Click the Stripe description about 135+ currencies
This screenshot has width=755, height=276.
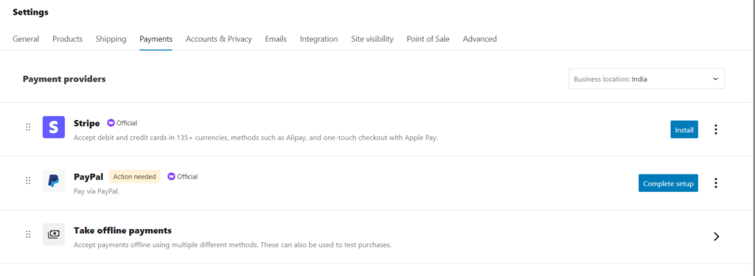coord(256,138)
